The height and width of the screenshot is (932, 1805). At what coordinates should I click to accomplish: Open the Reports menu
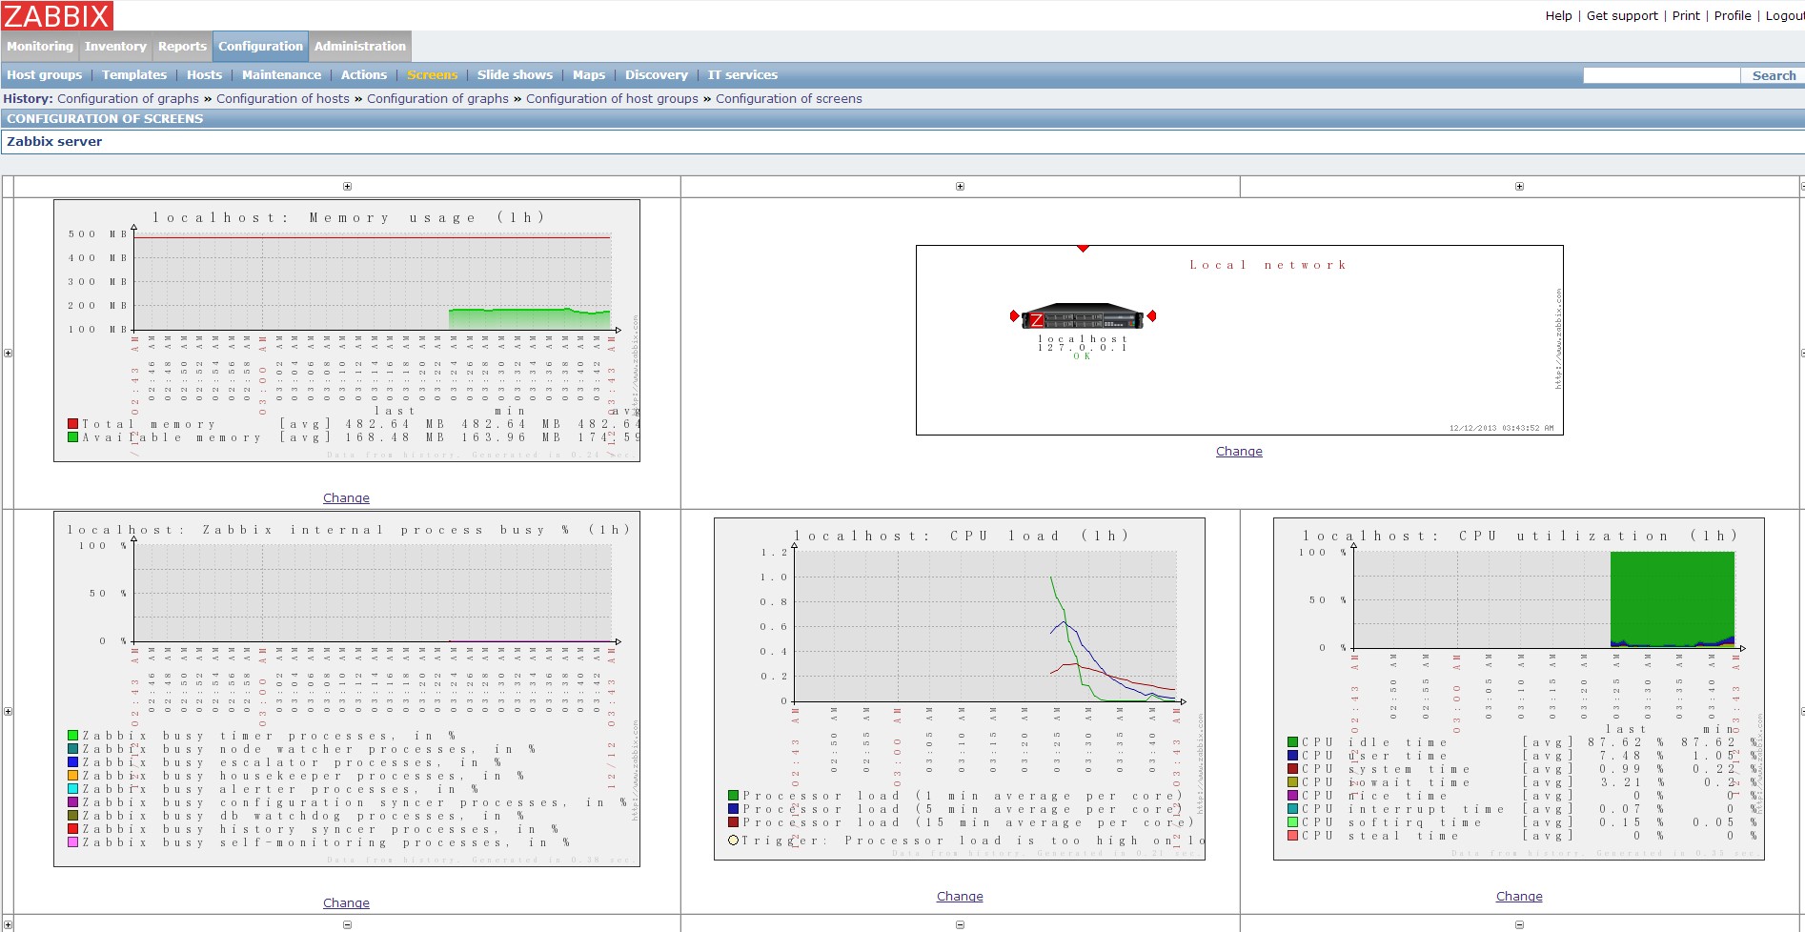182,46
